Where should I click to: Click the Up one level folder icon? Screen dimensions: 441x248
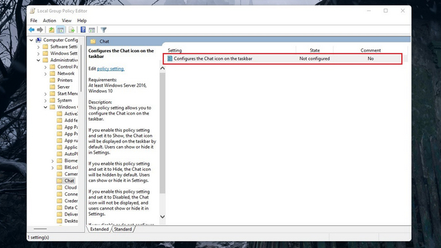52,30
